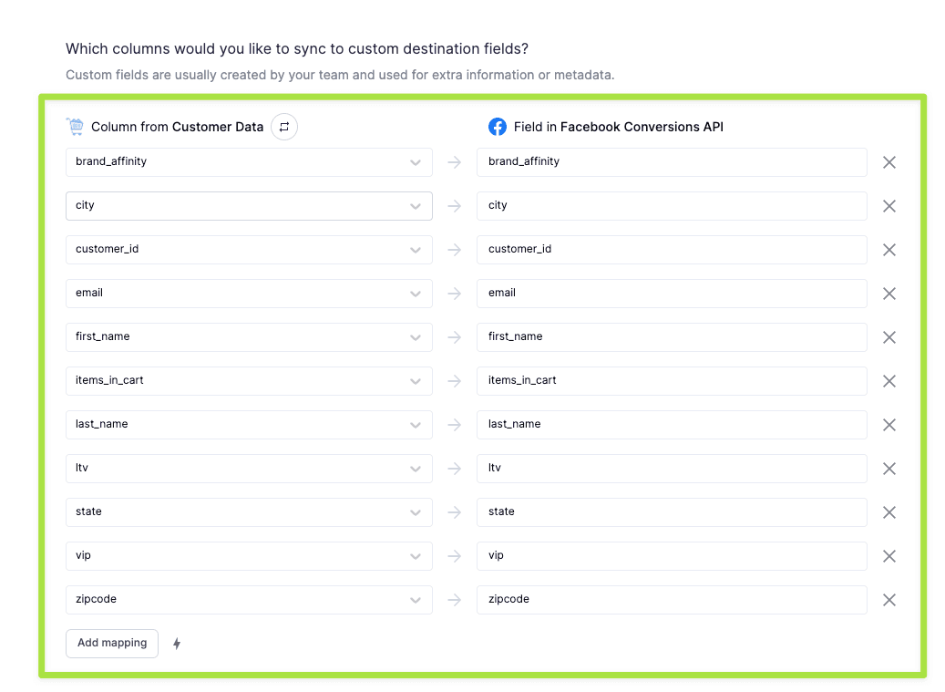Image resolution: width=945 pixels, height=692 pixels.
Task: Remove the ltv mapping row
Action: click(x=889, y=469)
